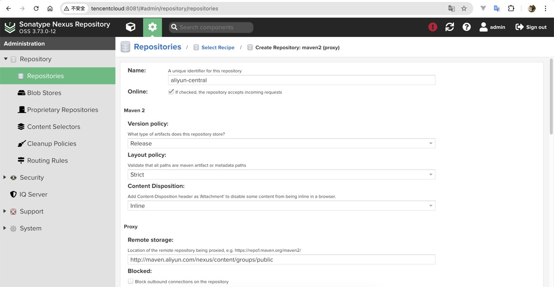Viewport: 554px width, 287px height.
Task: Uncheck the Online repository checkbox
Action: 171,92
